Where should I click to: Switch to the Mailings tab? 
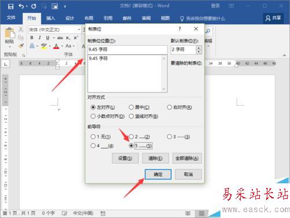point(127,19)
